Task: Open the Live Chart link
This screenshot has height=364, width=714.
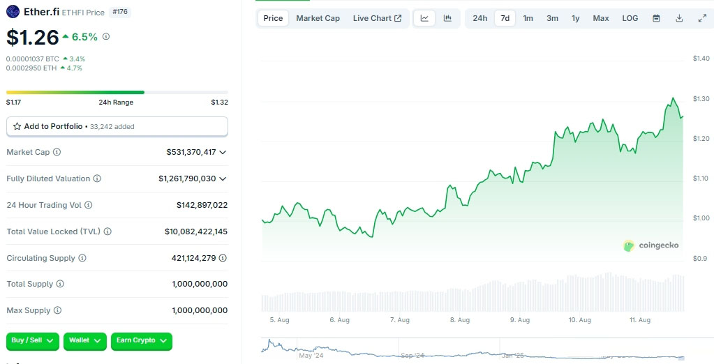Action: pos(377,18)
